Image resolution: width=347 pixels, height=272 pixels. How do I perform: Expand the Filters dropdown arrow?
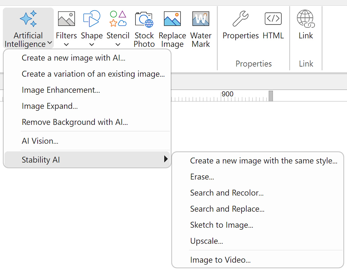point(66,44)
